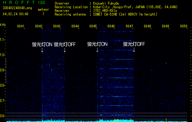Select the 0043 time marker
Screen dimensions: 192x122
[57, 26]
